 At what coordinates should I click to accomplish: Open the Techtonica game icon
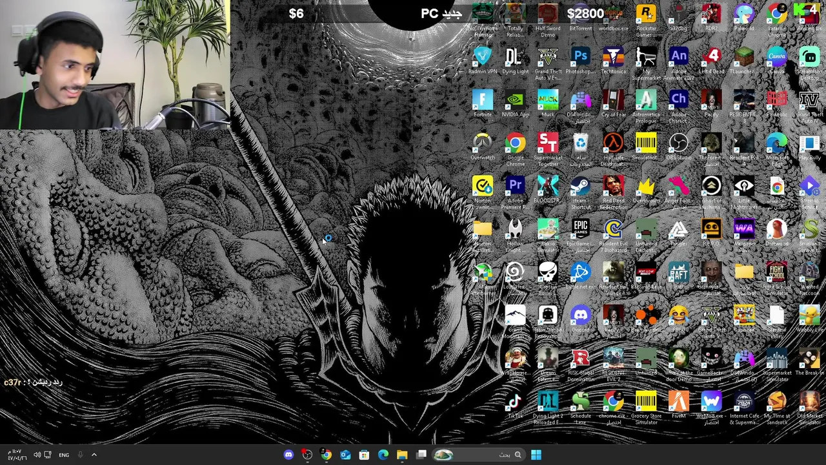click(x=613, y=61)
